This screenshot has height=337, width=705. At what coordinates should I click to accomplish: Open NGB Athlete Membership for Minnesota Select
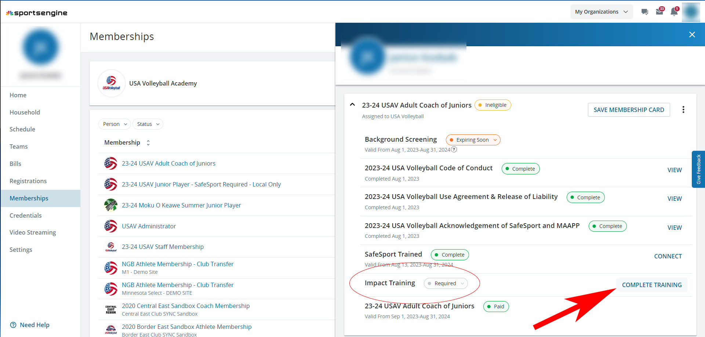click(x=178, y=285)
